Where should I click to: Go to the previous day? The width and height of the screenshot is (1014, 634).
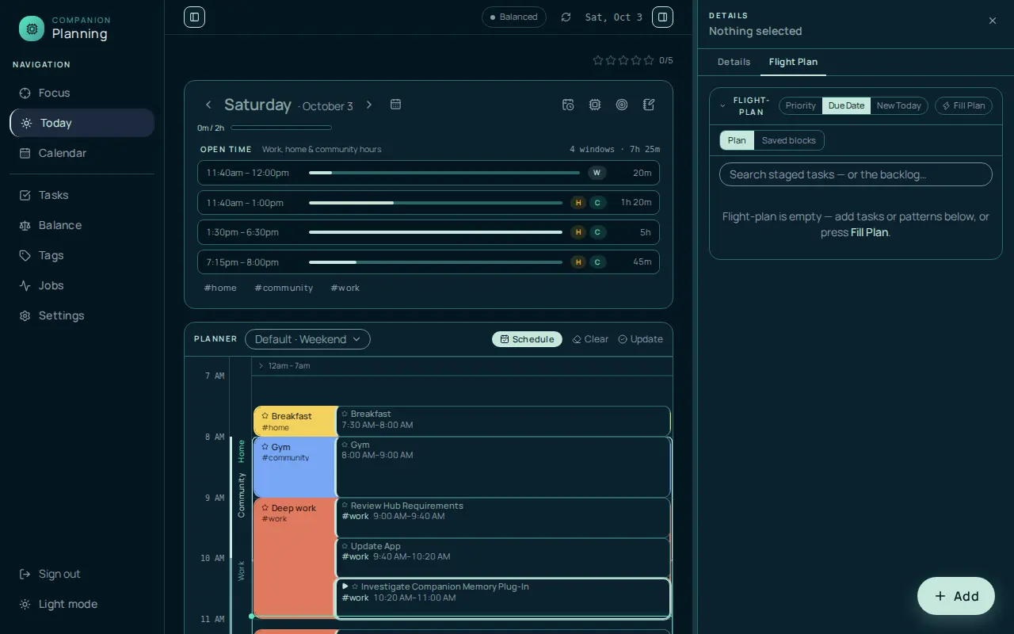coord(208,105)
